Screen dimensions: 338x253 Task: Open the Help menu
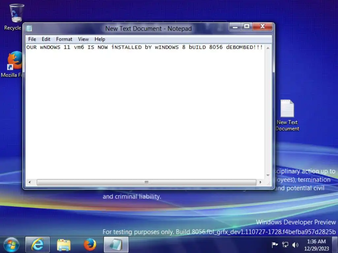pos(100,39)
